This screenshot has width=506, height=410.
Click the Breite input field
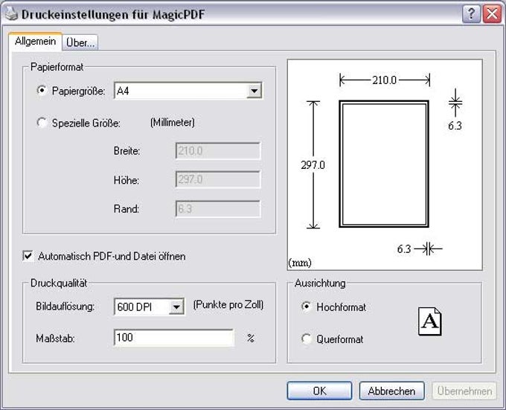(218, 150)
